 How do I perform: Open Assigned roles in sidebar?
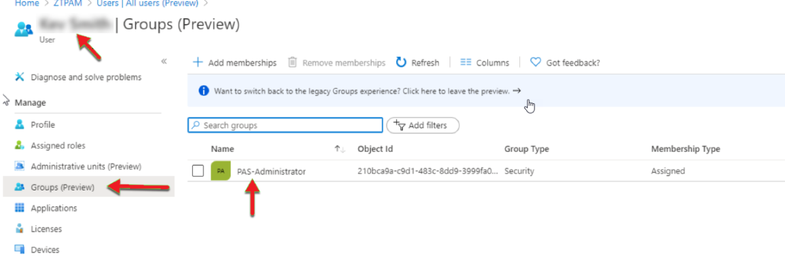pos(58,145)
